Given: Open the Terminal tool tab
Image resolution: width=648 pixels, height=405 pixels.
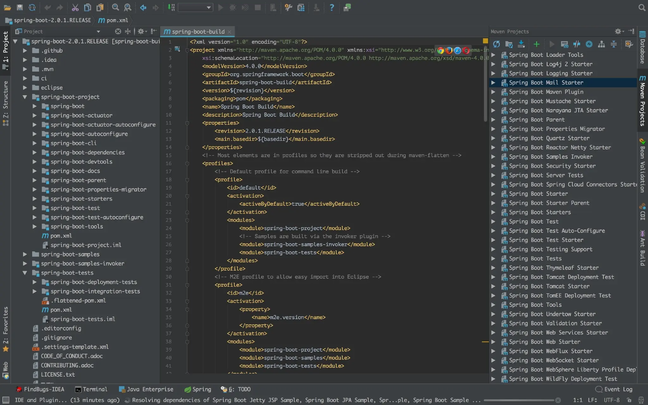Looking at the screenshot, I should (x=91, y=389).
